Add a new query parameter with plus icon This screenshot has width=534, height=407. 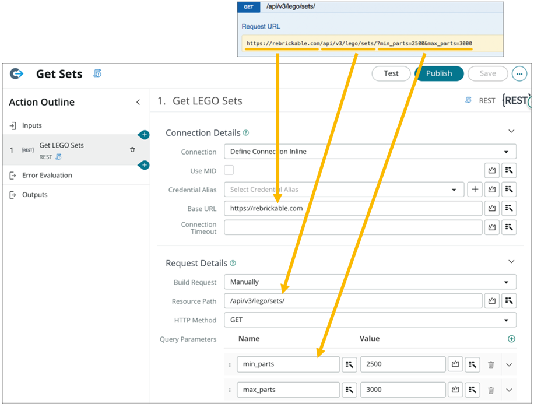pyautogui.click(x=511, y=339)
